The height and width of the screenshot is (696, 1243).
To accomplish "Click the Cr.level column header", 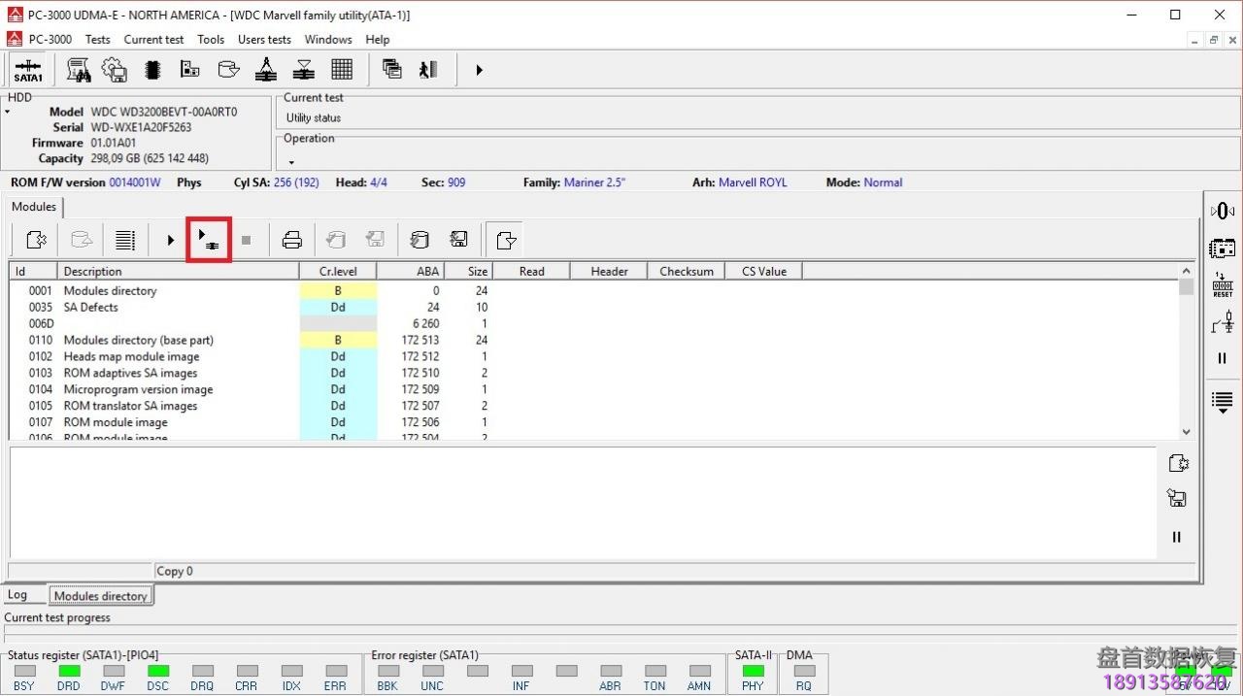I will click(338, 272).
